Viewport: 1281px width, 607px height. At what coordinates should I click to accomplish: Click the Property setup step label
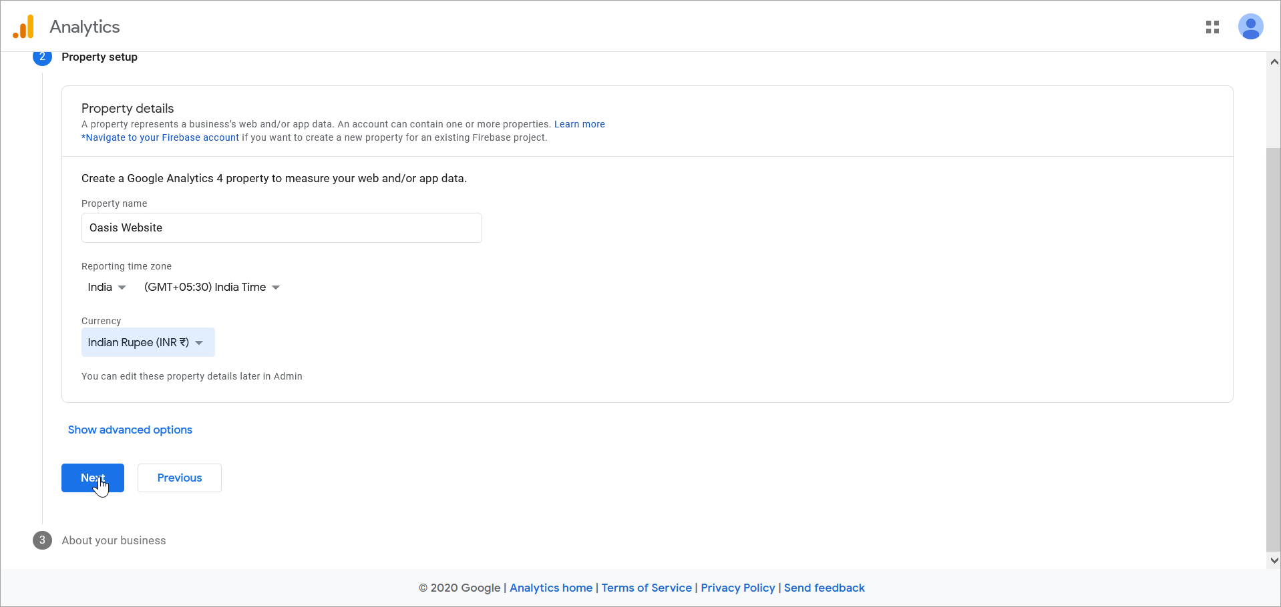pyautogui.click(x=100, y=57)
